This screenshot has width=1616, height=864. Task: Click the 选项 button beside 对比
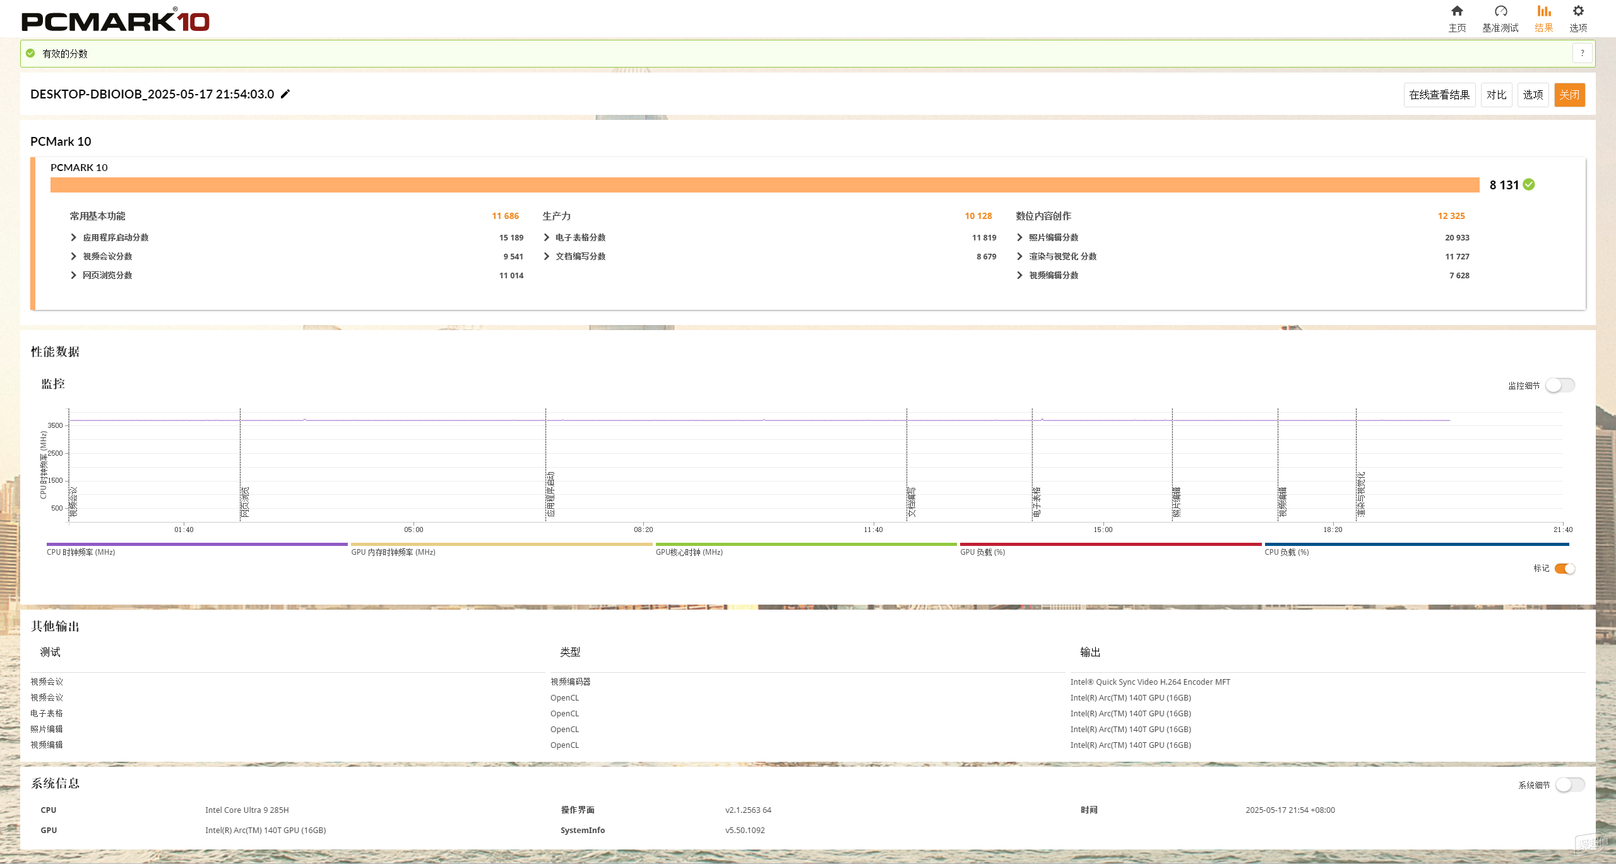[x=1533, y=95]
